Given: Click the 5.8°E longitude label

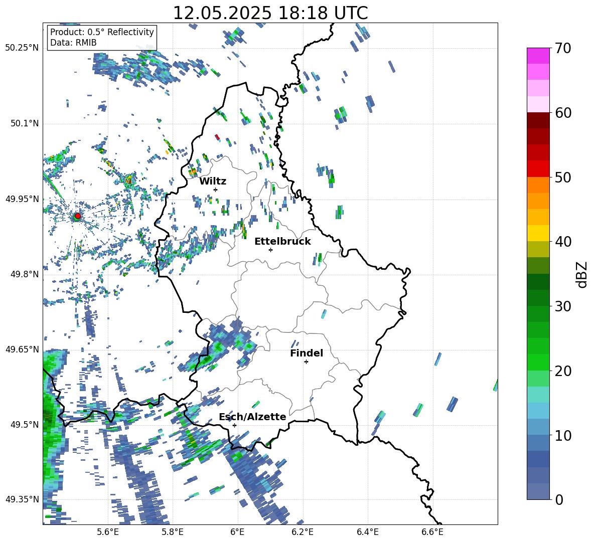Looking at the screenshot, I should (x=173, y=532).
